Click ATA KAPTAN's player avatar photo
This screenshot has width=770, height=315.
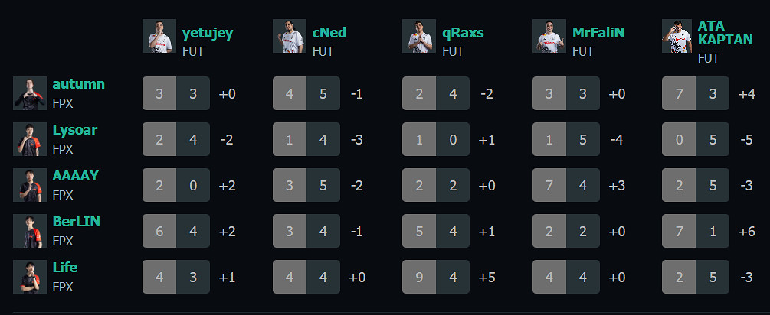point(679,36)
